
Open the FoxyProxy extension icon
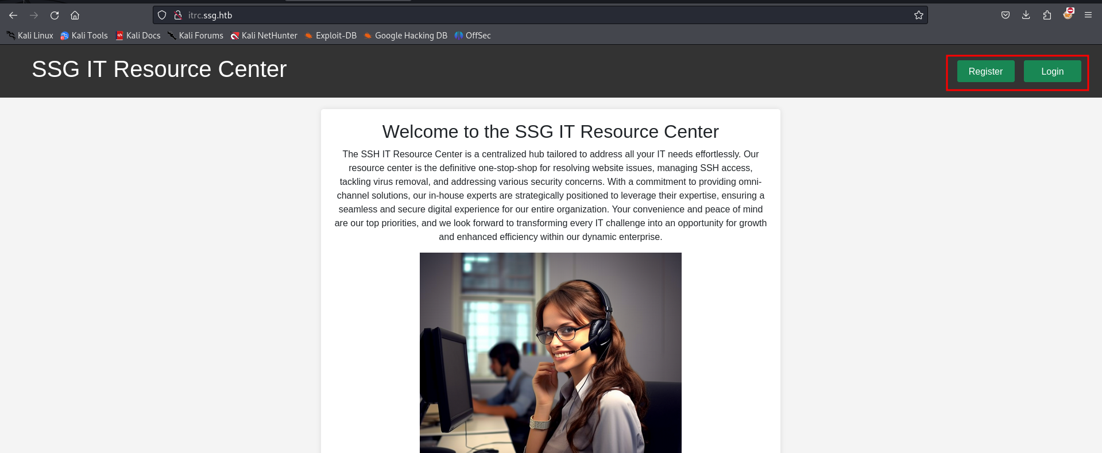point(1068,14)
